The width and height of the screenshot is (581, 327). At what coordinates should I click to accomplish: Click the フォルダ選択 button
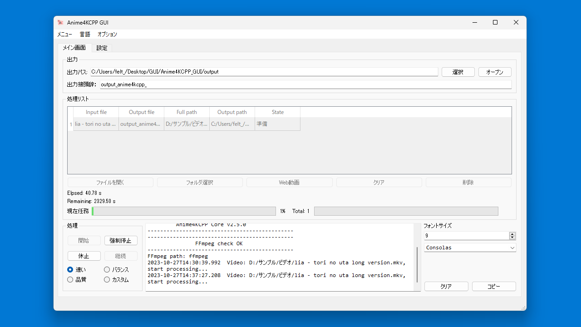click(200, 183)
